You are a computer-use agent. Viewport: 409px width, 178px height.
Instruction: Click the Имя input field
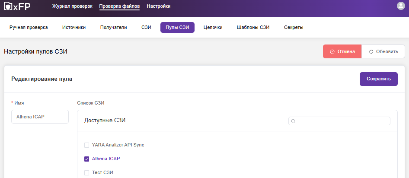coord(40,117)
